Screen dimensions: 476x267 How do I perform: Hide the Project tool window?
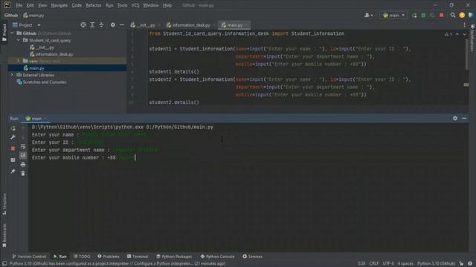pyautogui.click(x=122, y=25)
